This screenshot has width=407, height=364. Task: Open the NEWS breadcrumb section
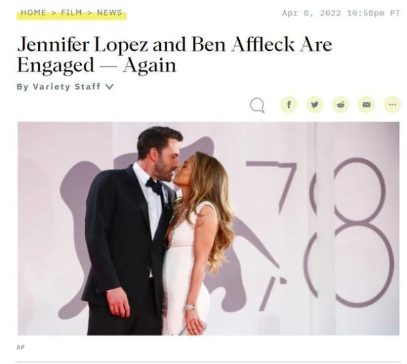pyautogui.click(x=110, y=13)
